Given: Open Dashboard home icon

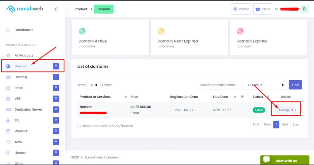Looking at the screenshot, I should point(8,30).
